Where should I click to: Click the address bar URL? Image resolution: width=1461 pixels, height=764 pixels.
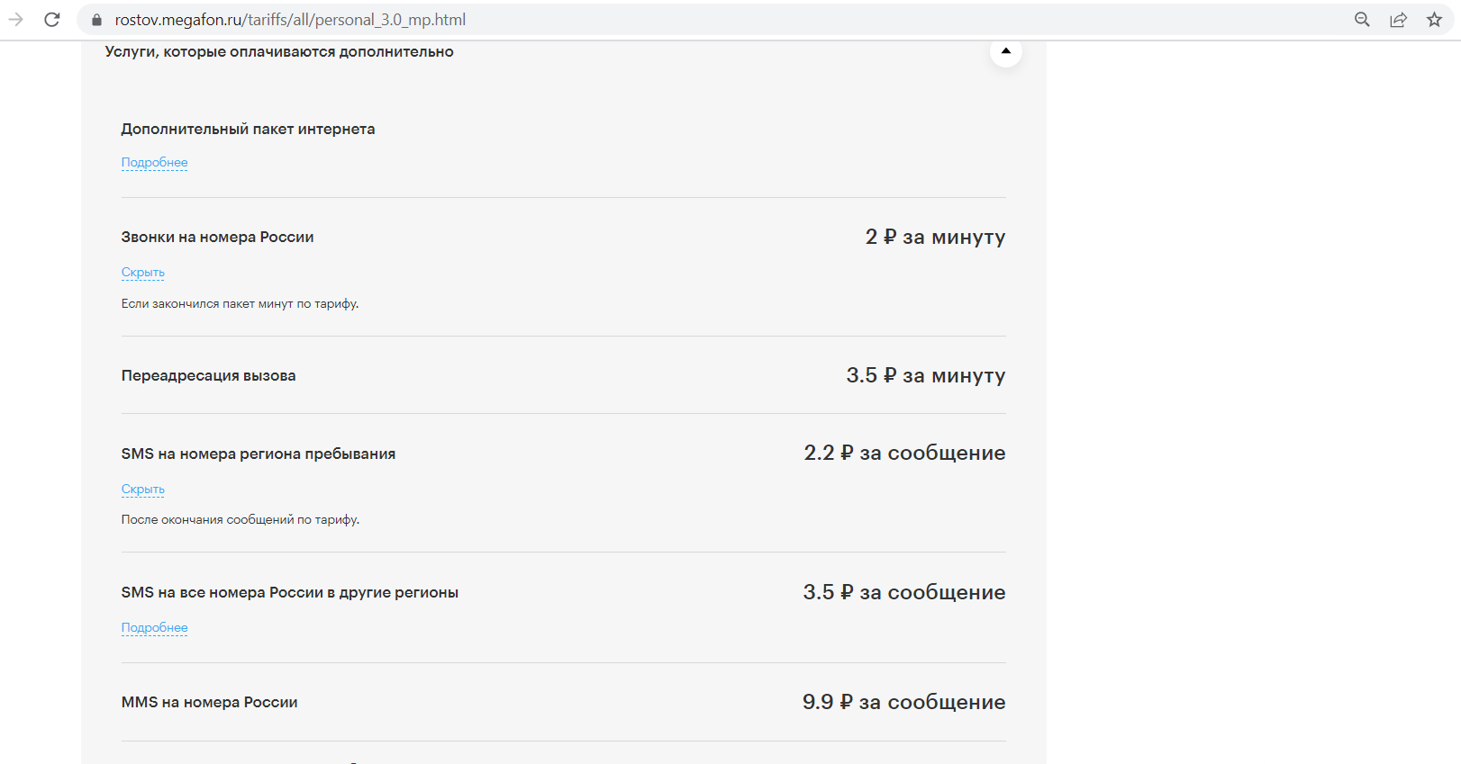(290, 20)
